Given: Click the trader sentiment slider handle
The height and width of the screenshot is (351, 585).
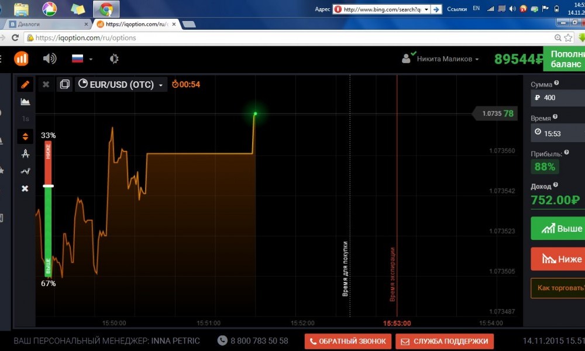Looking at the screenshot, I should point(49,186).
